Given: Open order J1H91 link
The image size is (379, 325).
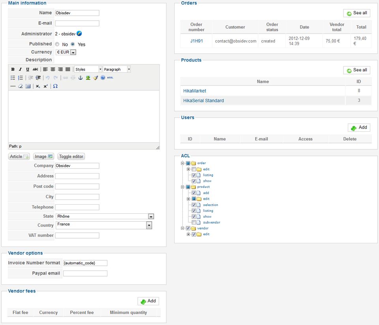Looking at the screenshot, I should 197,41.
